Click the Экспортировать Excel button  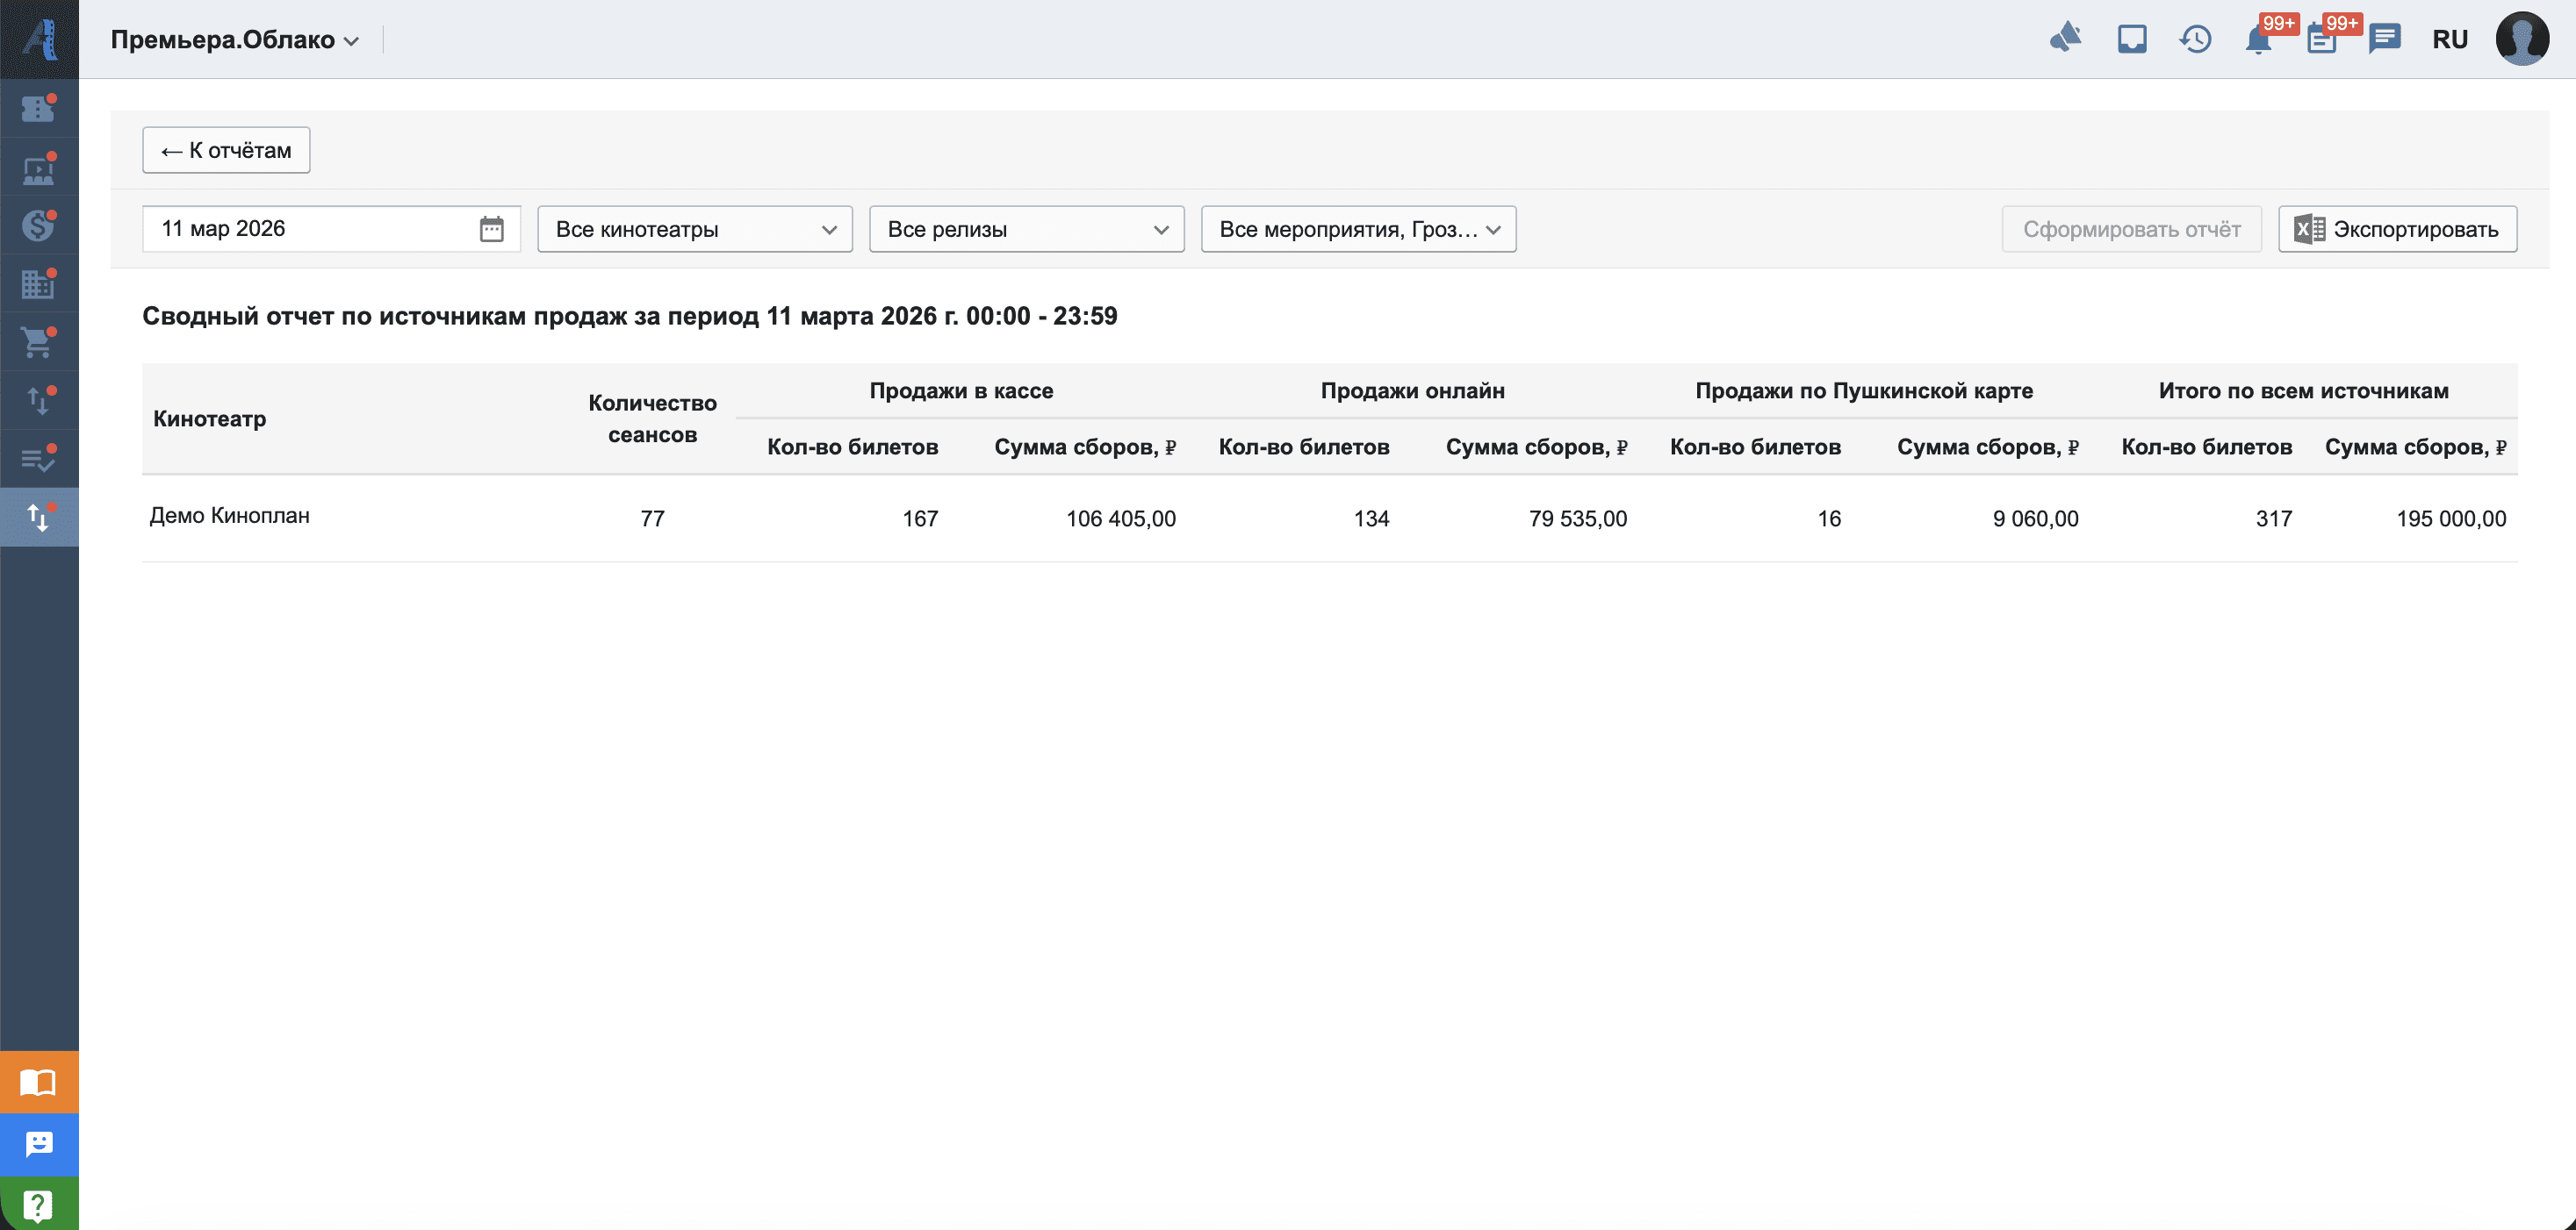2396,229
